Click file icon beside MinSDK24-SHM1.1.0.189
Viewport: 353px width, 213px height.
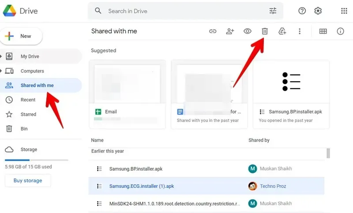click(x=99, y=204)
